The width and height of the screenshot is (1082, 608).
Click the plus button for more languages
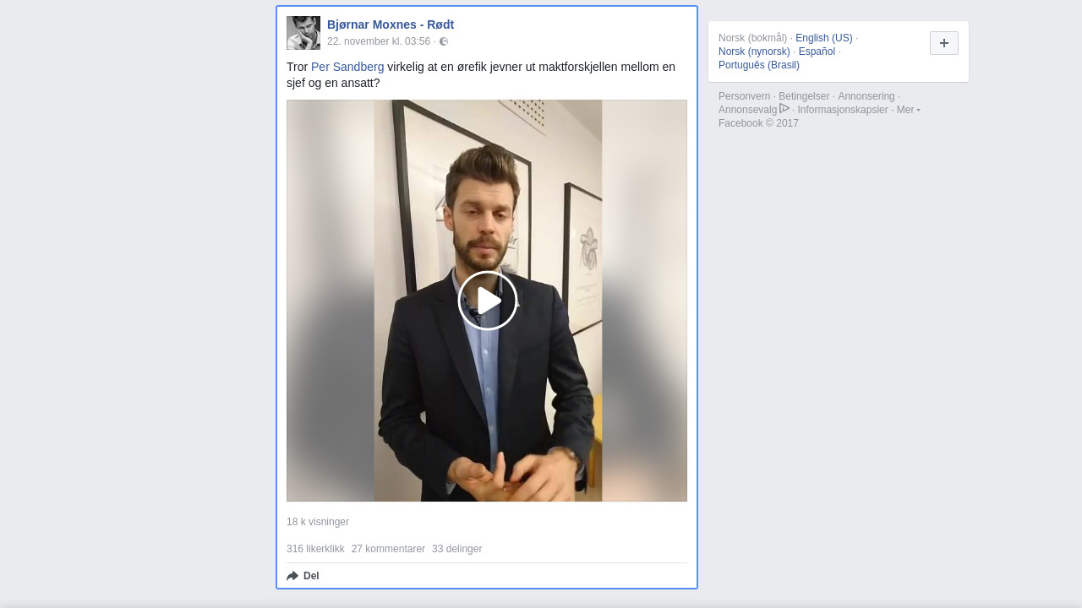click(x=944, y=43)
